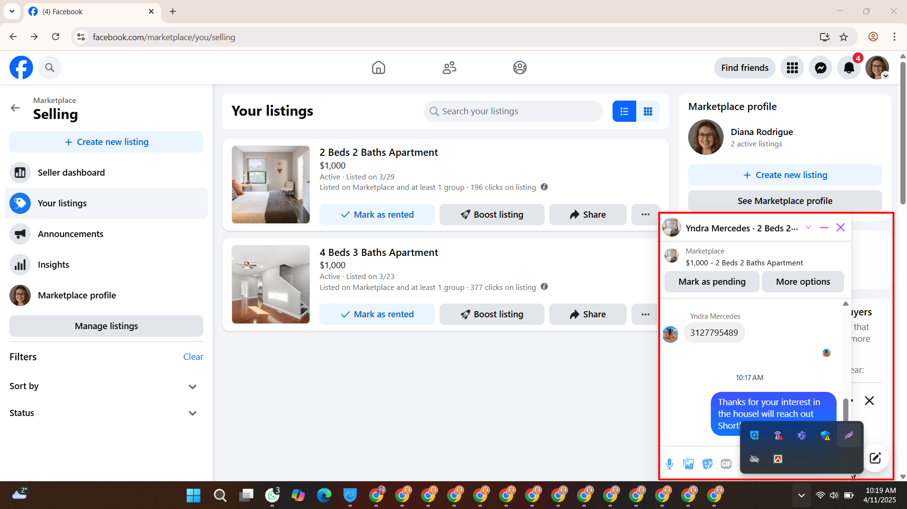The image size is (907, 509).
Task: Share the 4 Beds 3 Baths Apartment listing
Action: [x=588, y=314]
